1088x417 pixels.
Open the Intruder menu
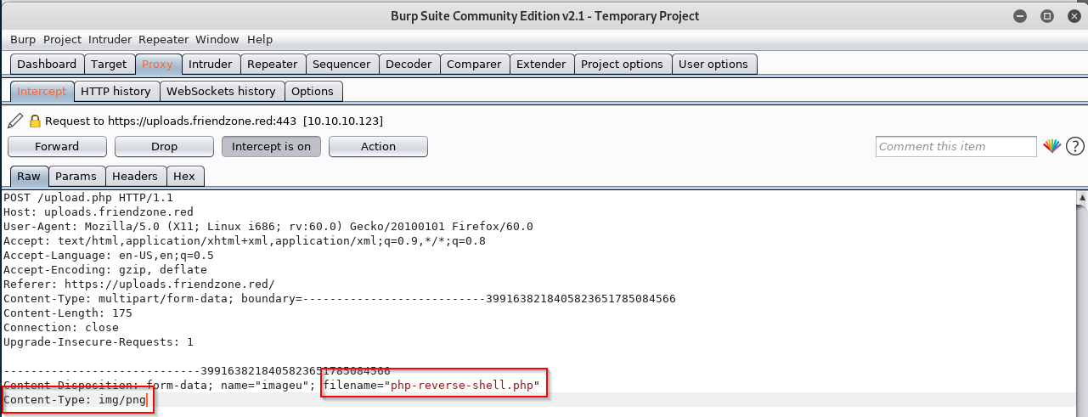pos(110,39)
